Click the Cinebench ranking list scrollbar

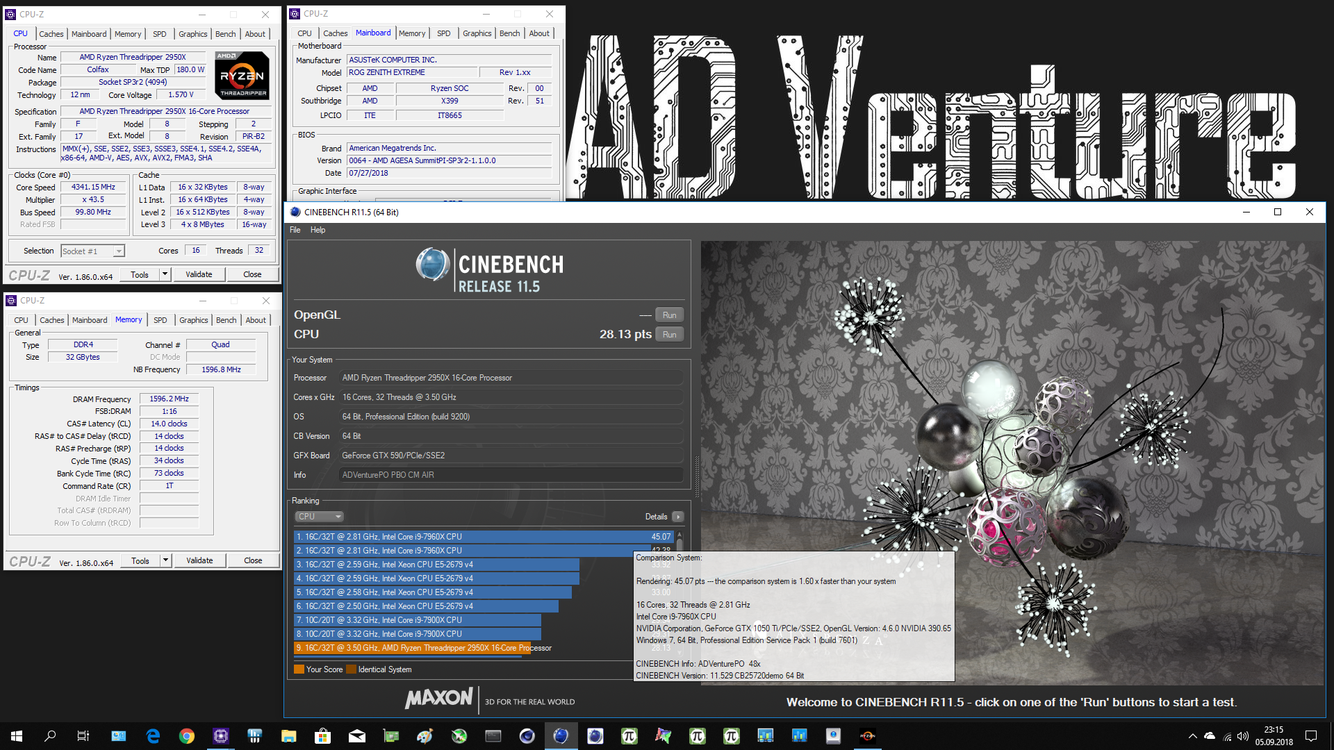coord(680,540)
